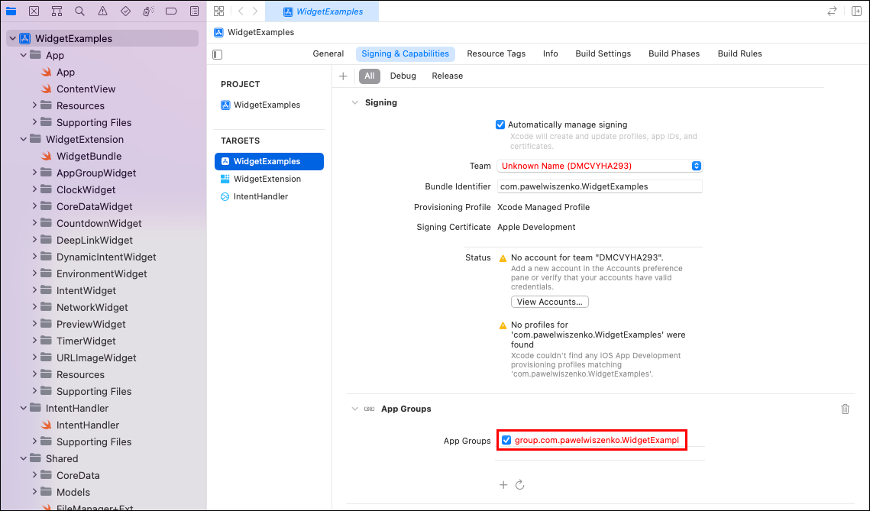Filter capabilities by All
The height and width of the screenshot is (511, 870).
click(370, 76)
